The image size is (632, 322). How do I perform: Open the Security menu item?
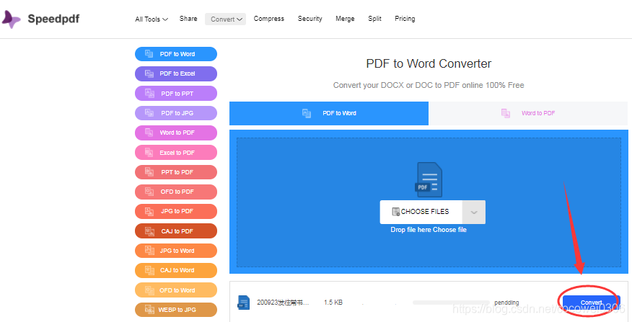pos(310,19)
